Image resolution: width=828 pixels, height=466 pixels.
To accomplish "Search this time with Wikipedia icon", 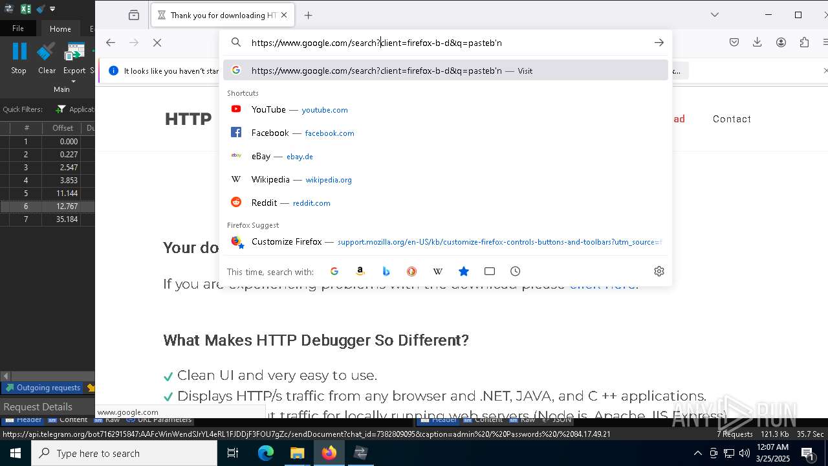I will point(438,271).
